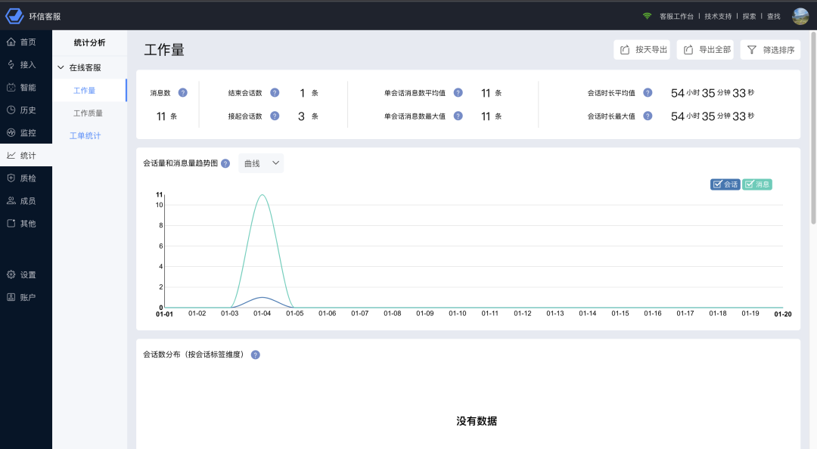Click the user avatar in top right

pos(800,16)
